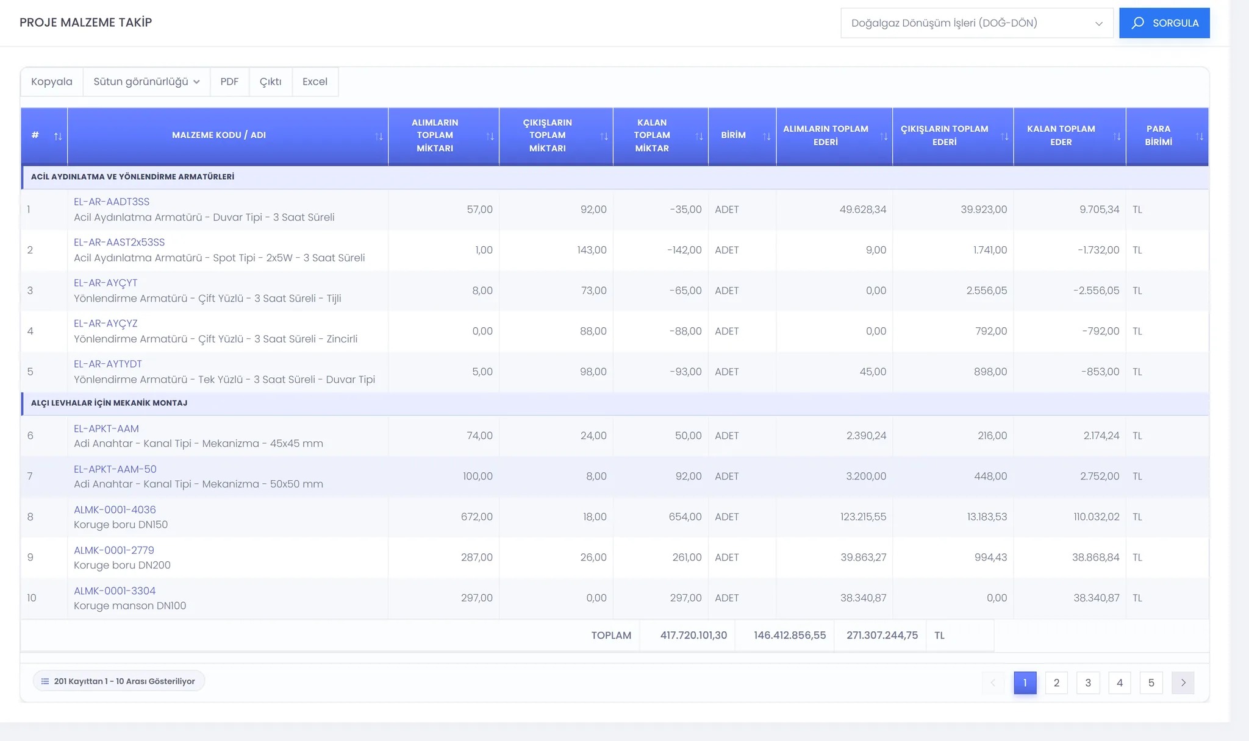Click the ALÇI LEVHALAR İÇİN MEKANİK MONTAJ group row

615,403
